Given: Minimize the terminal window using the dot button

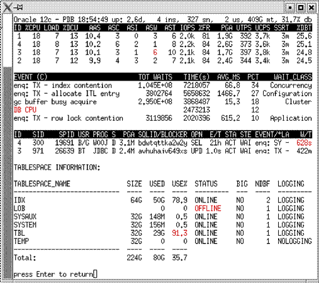Looking at the screenshot, I should click(290, 8).
